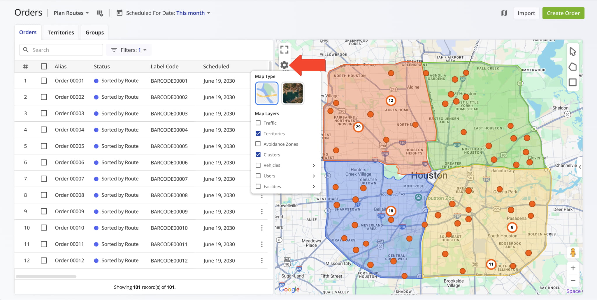Viewport: 597px width, 300px height.
Task: Check the box for Order 00008
Action: pyautogui.click(x=44, y=195)
